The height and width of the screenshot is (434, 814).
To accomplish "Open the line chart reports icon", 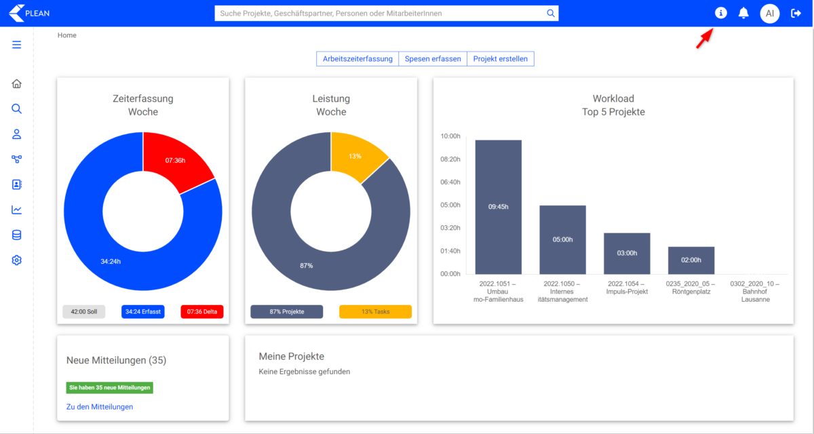I will coord(17,210).
